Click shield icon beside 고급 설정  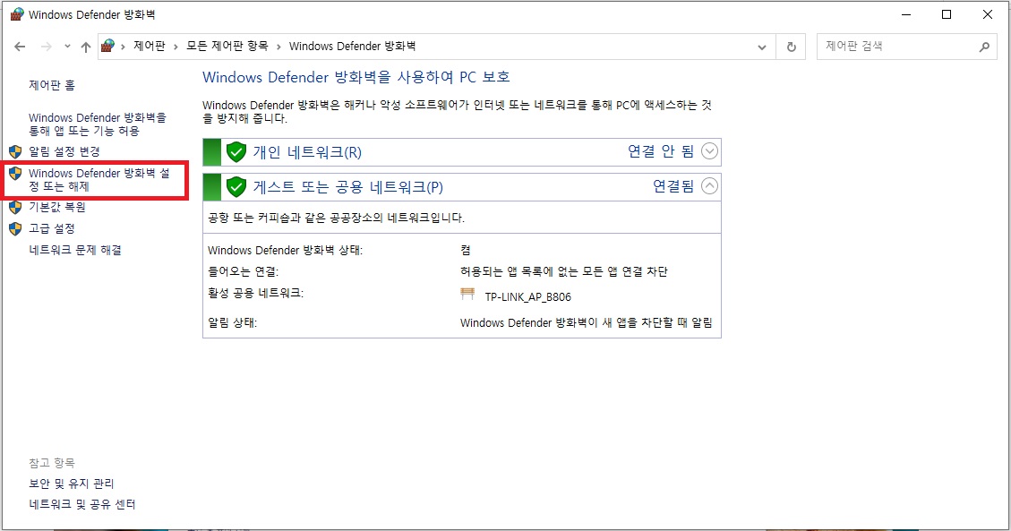click(15, 228)
